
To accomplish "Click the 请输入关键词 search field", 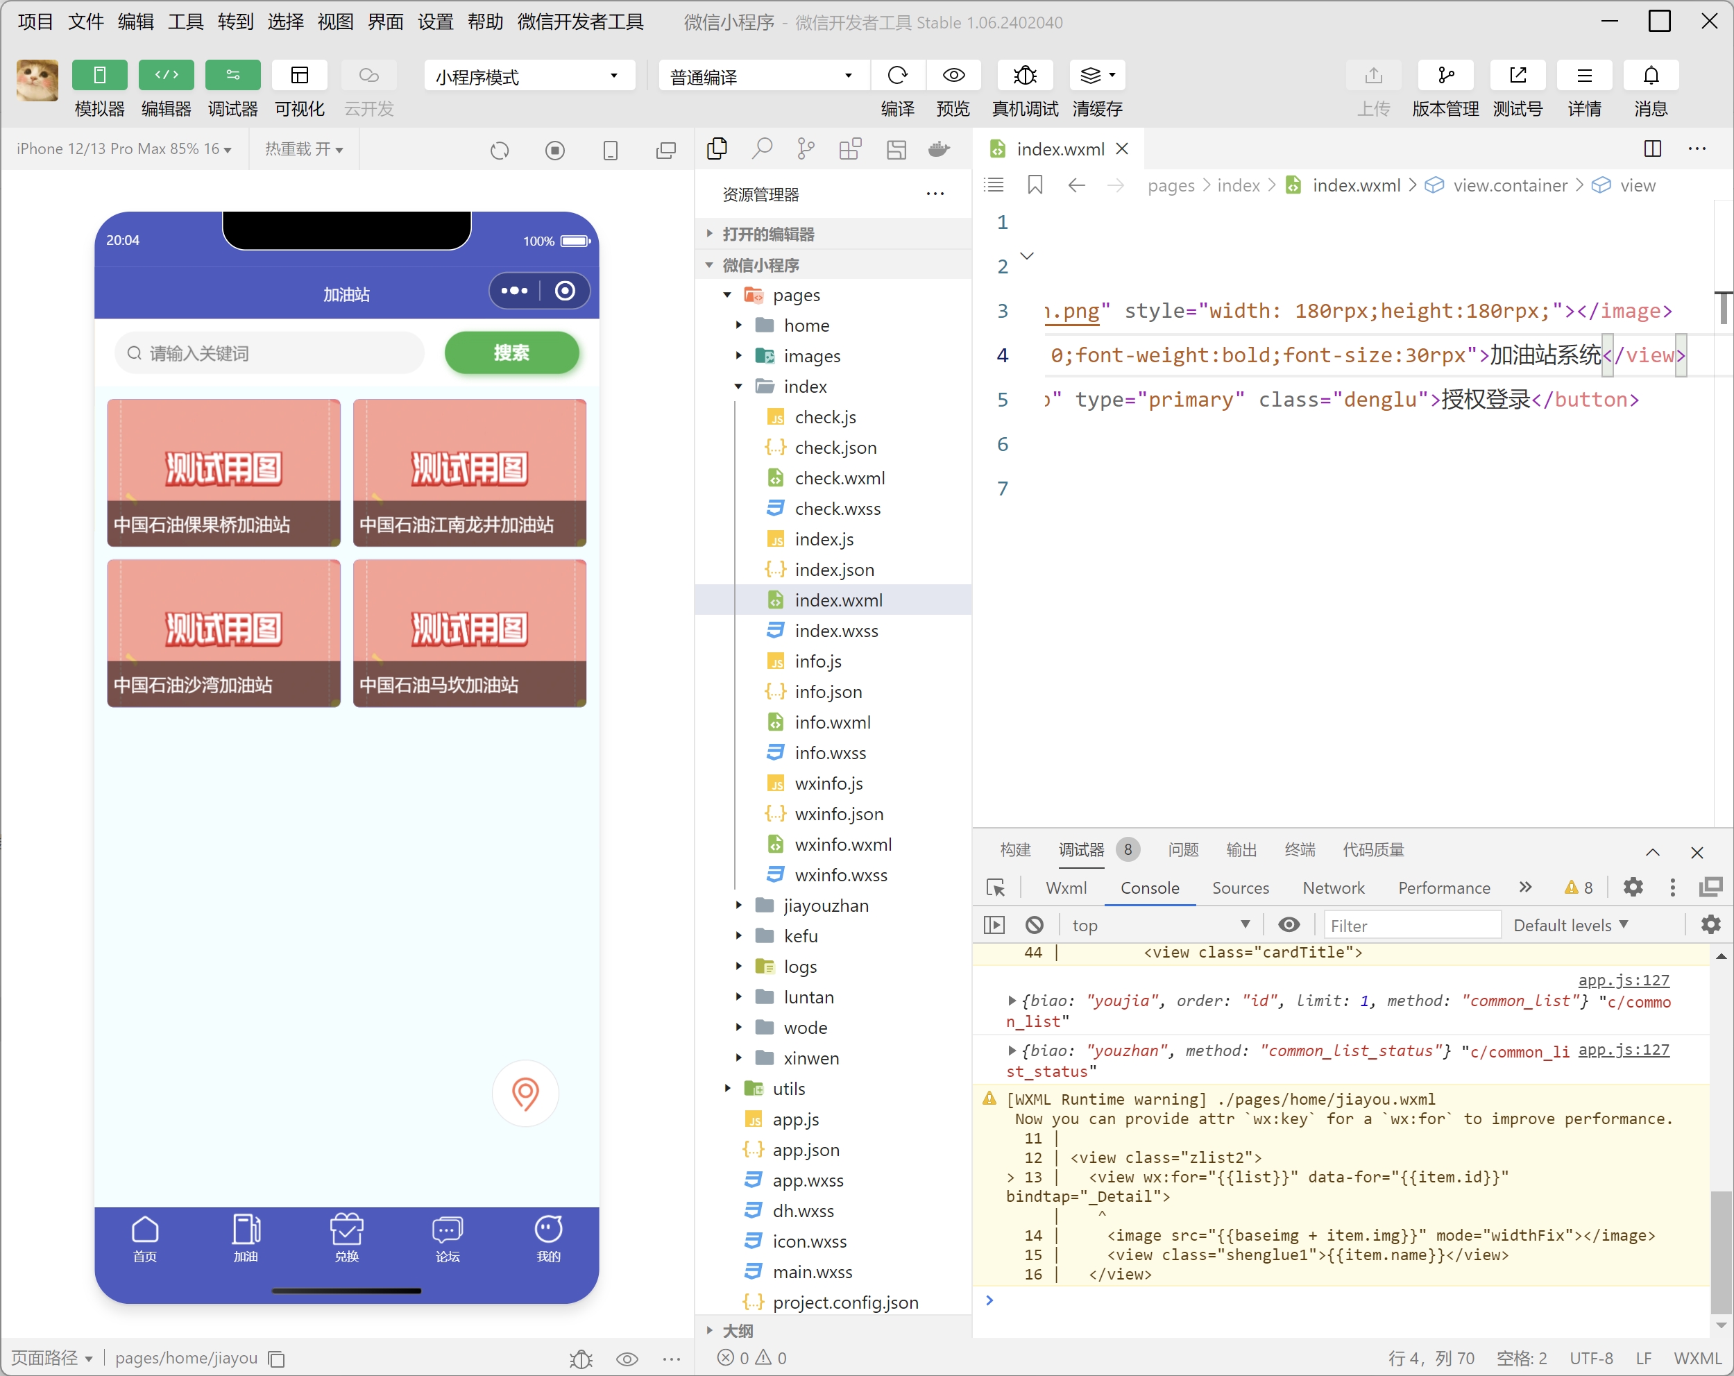I will coord(269,353).
